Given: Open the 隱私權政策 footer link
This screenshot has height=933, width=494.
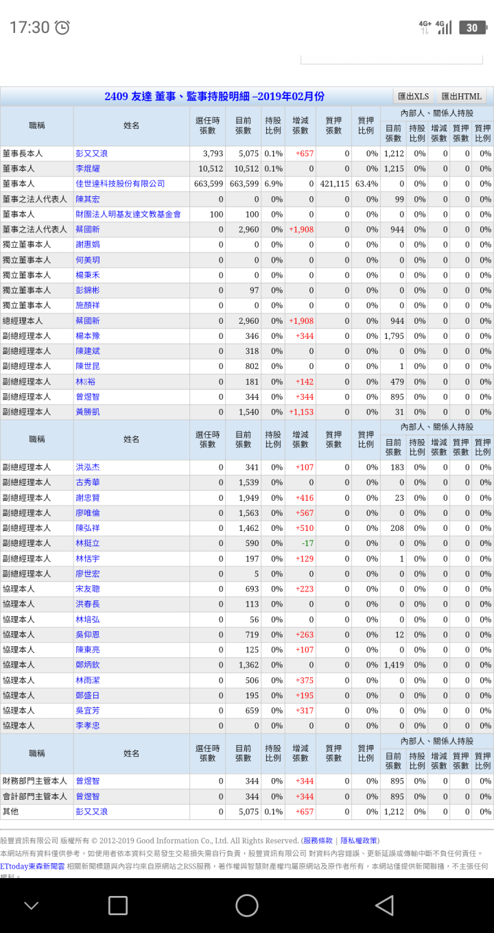Looking at the screenshot, I should click(359, 840).
